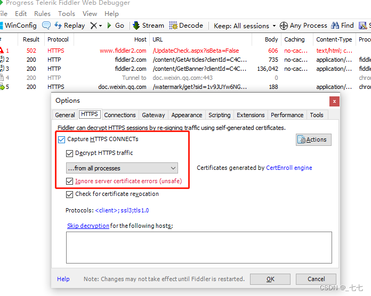
Task: Switch to the Connections tab
Action: click(x=120, y=115)
